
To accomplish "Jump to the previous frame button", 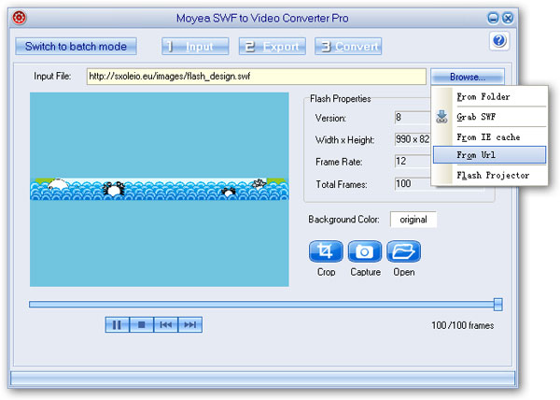I will 166,324.
